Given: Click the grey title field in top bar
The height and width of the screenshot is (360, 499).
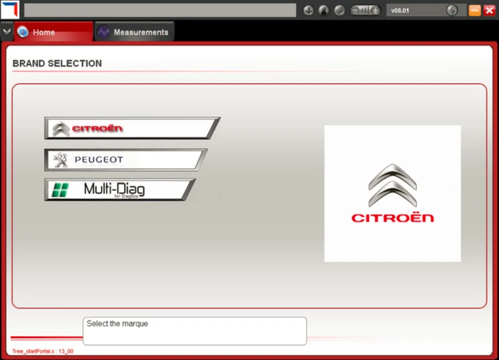Looking at the screenshot, I should (x=160, y=10).
